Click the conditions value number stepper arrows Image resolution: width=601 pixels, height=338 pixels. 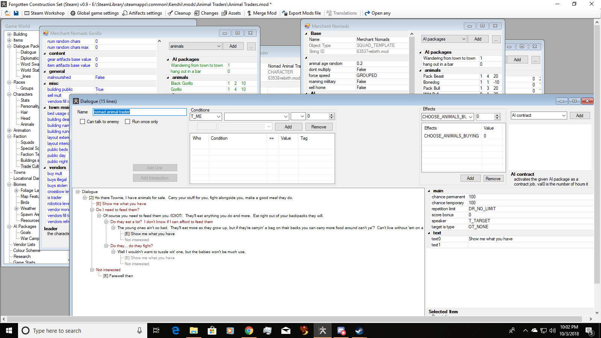pos(331,116)
